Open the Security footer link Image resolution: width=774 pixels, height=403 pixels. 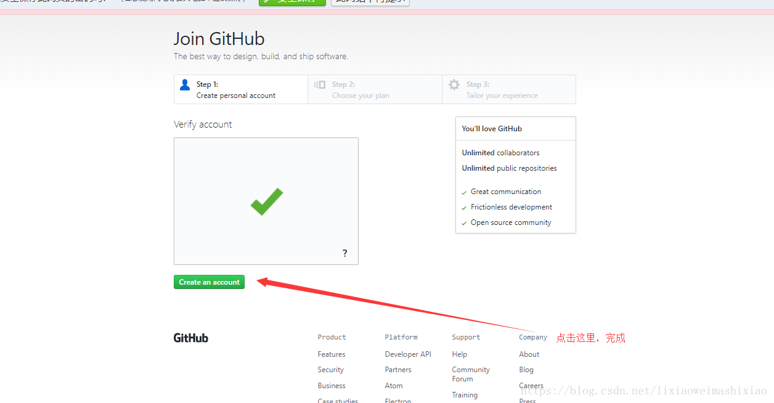tap(331, 370)
